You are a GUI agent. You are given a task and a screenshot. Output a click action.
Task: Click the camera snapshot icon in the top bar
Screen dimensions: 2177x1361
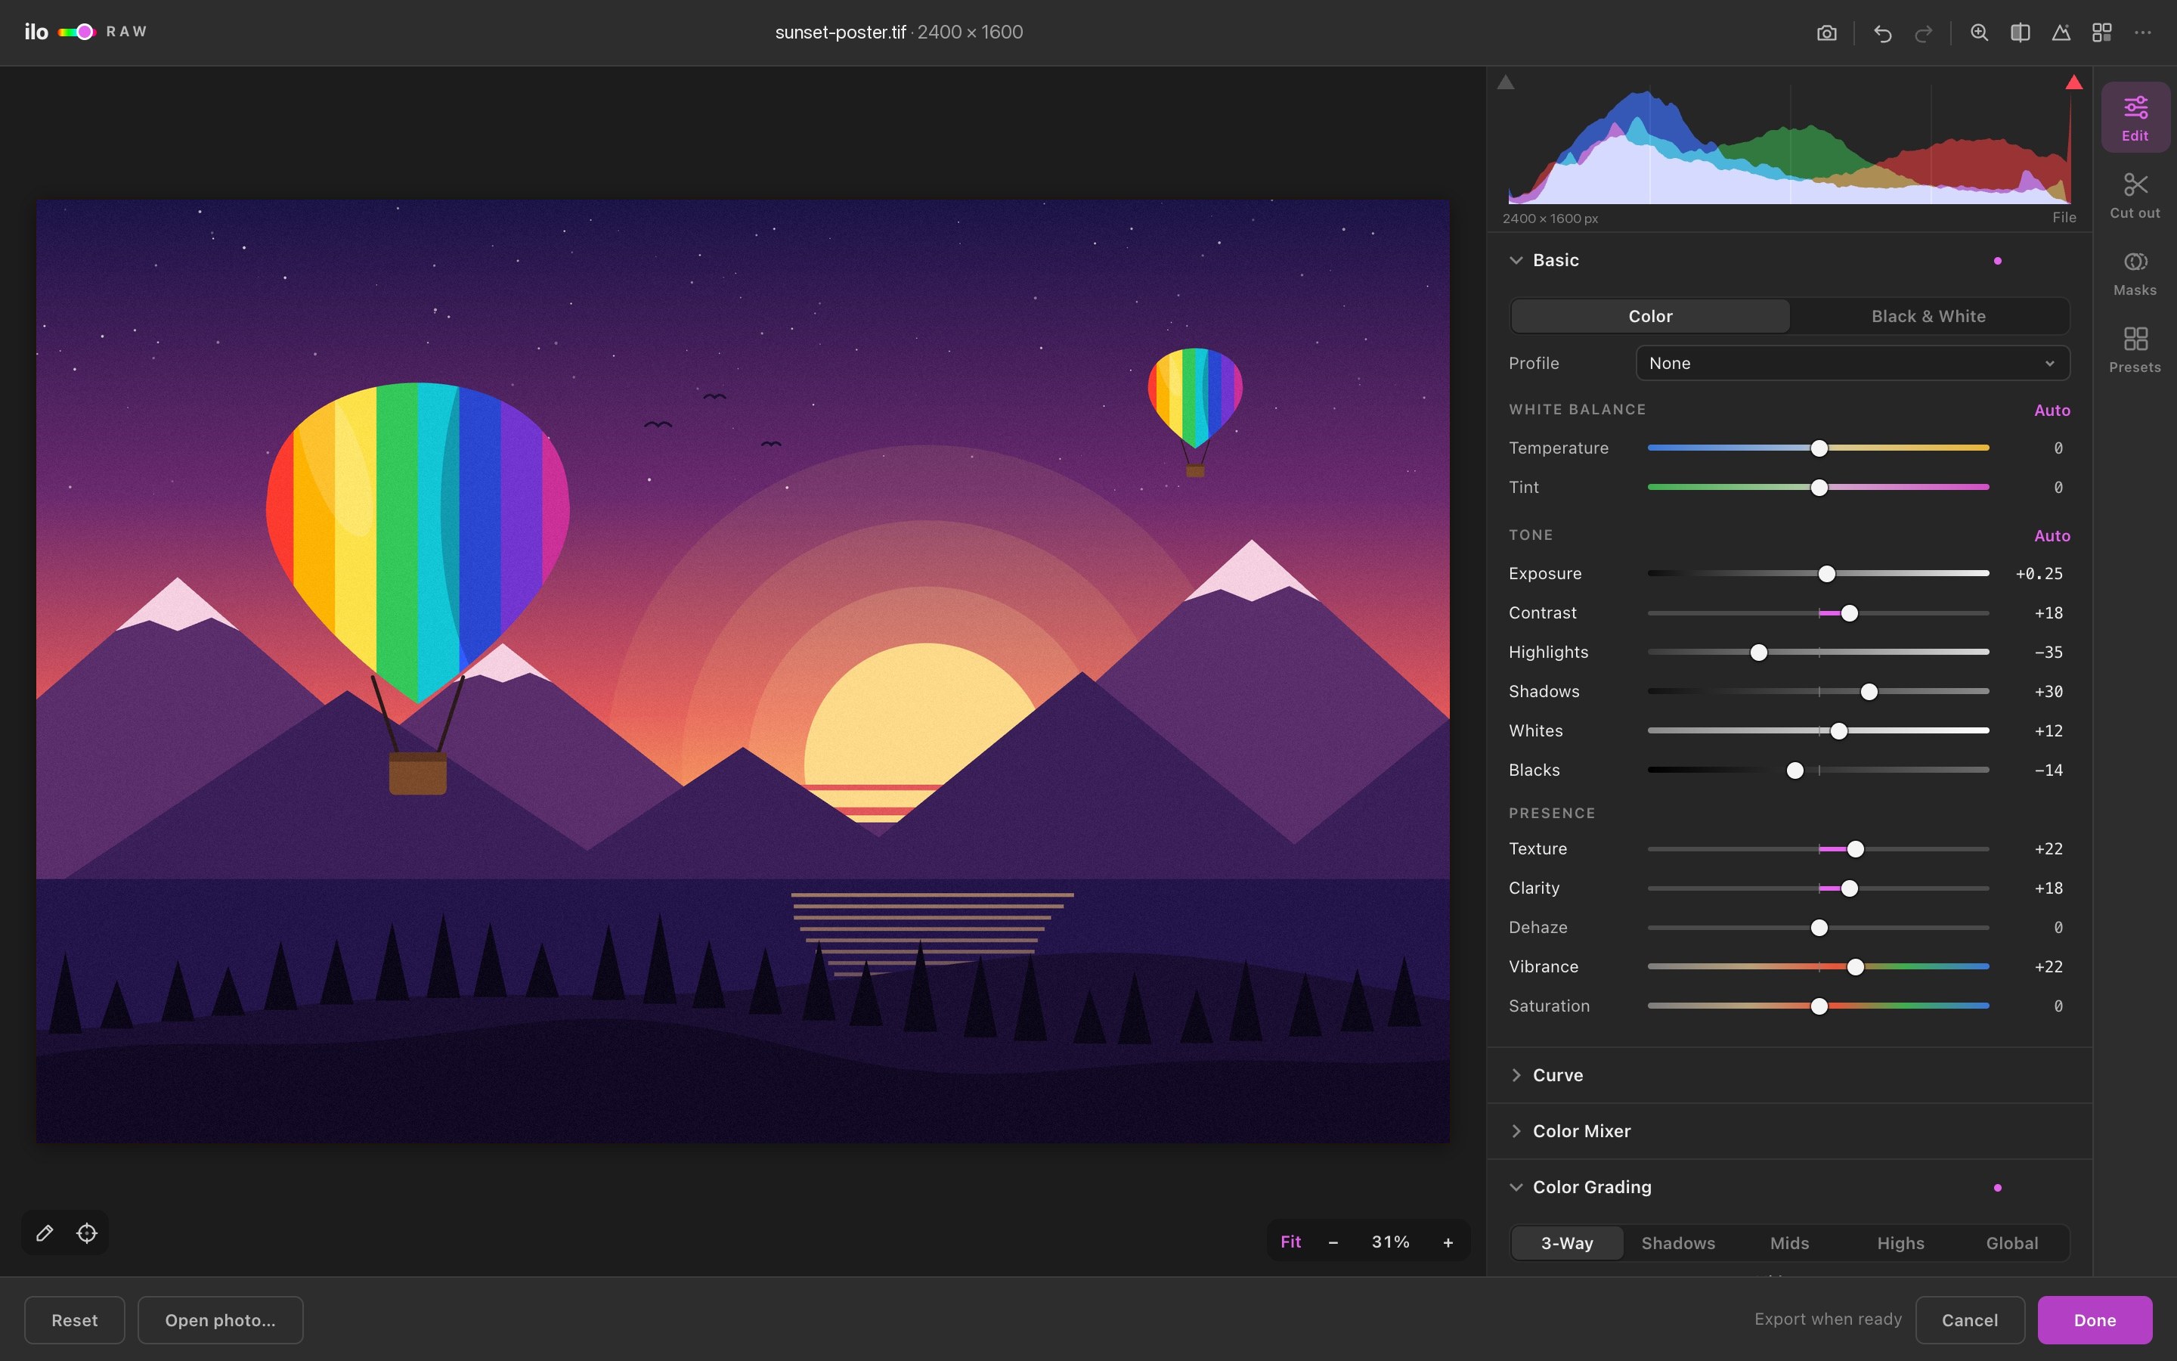1826,33
